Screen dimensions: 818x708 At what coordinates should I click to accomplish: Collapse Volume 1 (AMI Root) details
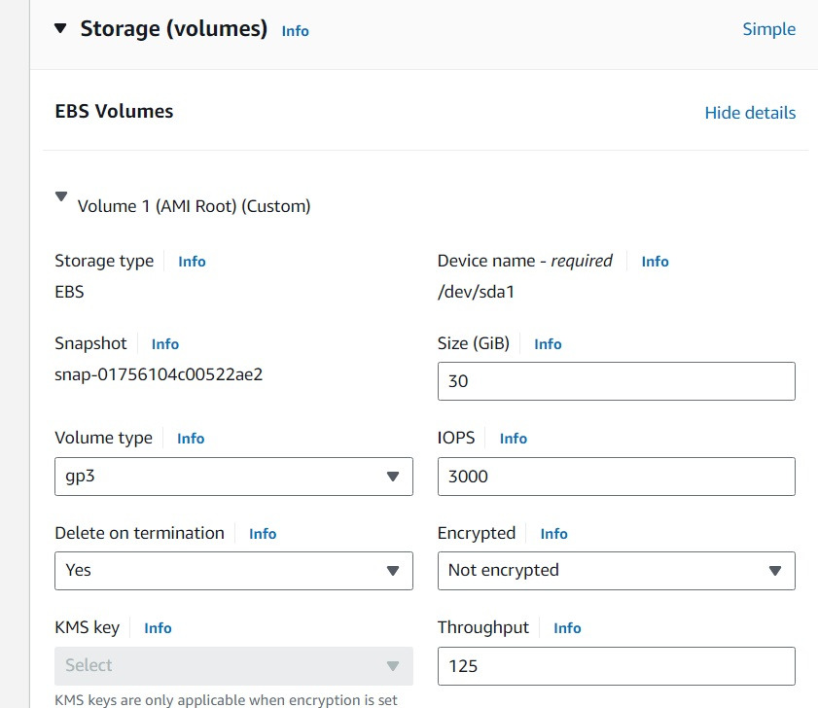(62, 198)
